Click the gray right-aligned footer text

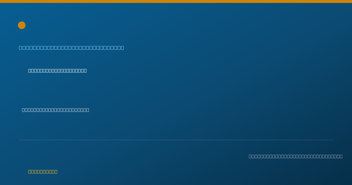(x=296, y=156)
